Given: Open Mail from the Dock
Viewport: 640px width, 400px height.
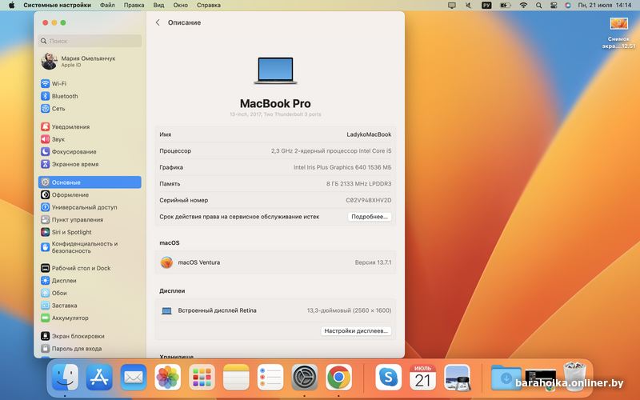Looking at the screenshot, I should coord(134,378).
